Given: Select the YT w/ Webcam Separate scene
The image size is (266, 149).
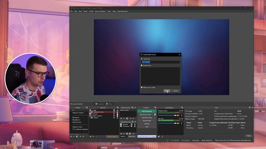Looking at the screenshot, I should pos(80,129).
